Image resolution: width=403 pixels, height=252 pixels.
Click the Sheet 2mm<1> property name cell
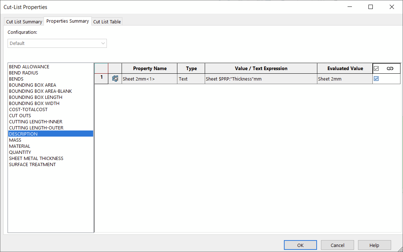click(x=149, y=79)
